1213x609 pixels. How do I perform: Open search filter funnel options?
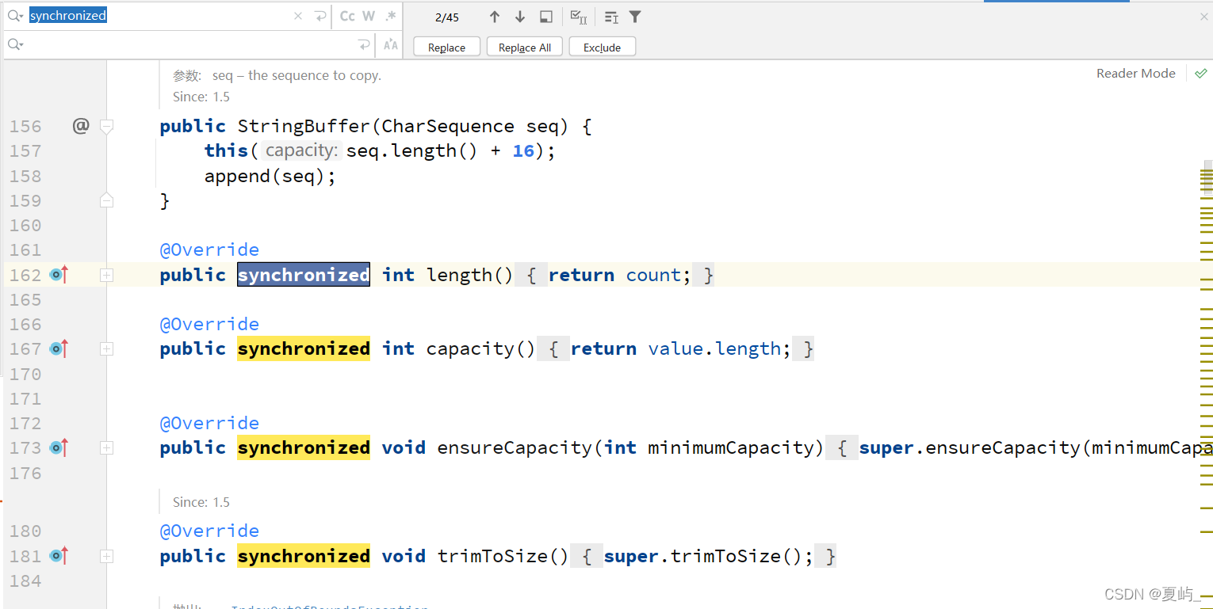(635, 17)
